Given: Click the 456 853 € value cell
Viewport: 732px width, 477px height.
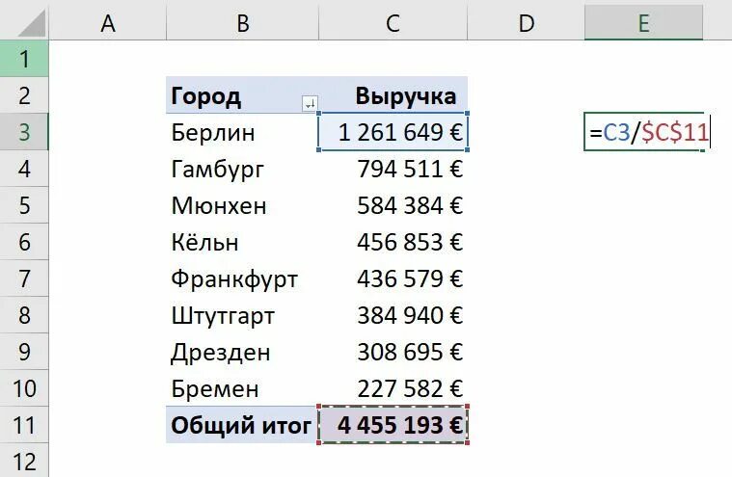Looking at the screenshot, I should click(393, 242).
